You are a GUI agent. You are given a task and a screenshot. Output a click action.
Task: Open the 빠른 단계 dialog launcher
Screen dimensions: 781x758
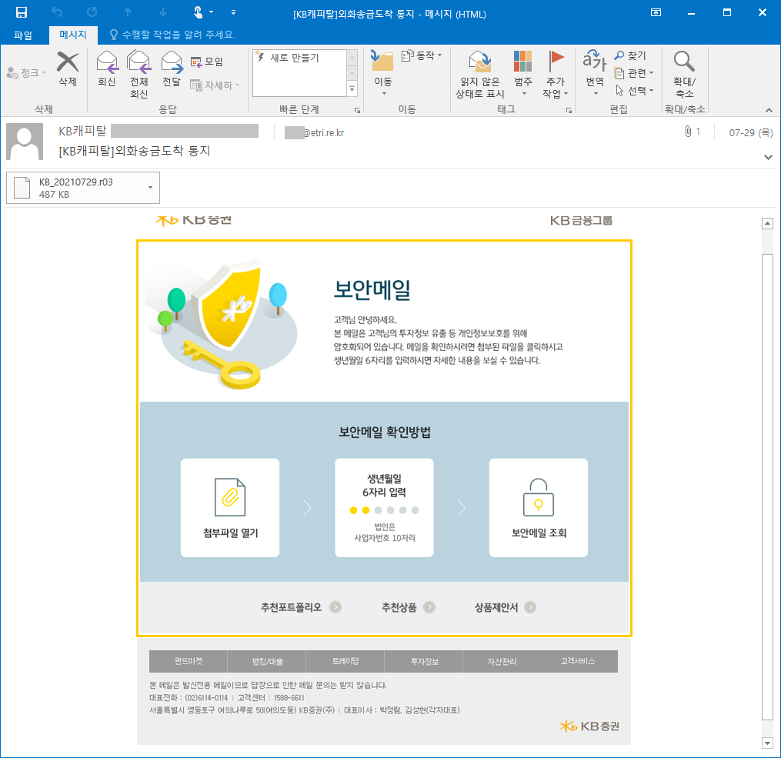tap(357, 110)
